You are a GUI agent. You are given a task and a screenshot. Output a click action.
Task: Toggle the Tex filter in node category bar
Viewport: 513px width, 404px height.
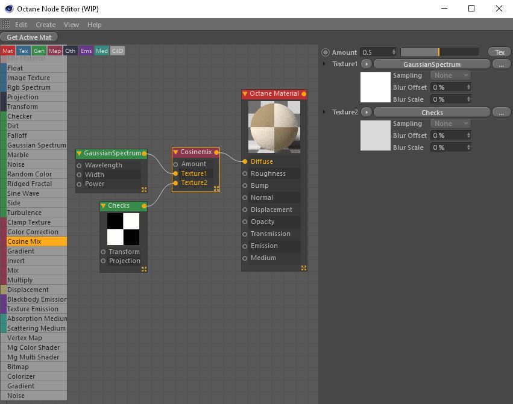pos(23,51)
